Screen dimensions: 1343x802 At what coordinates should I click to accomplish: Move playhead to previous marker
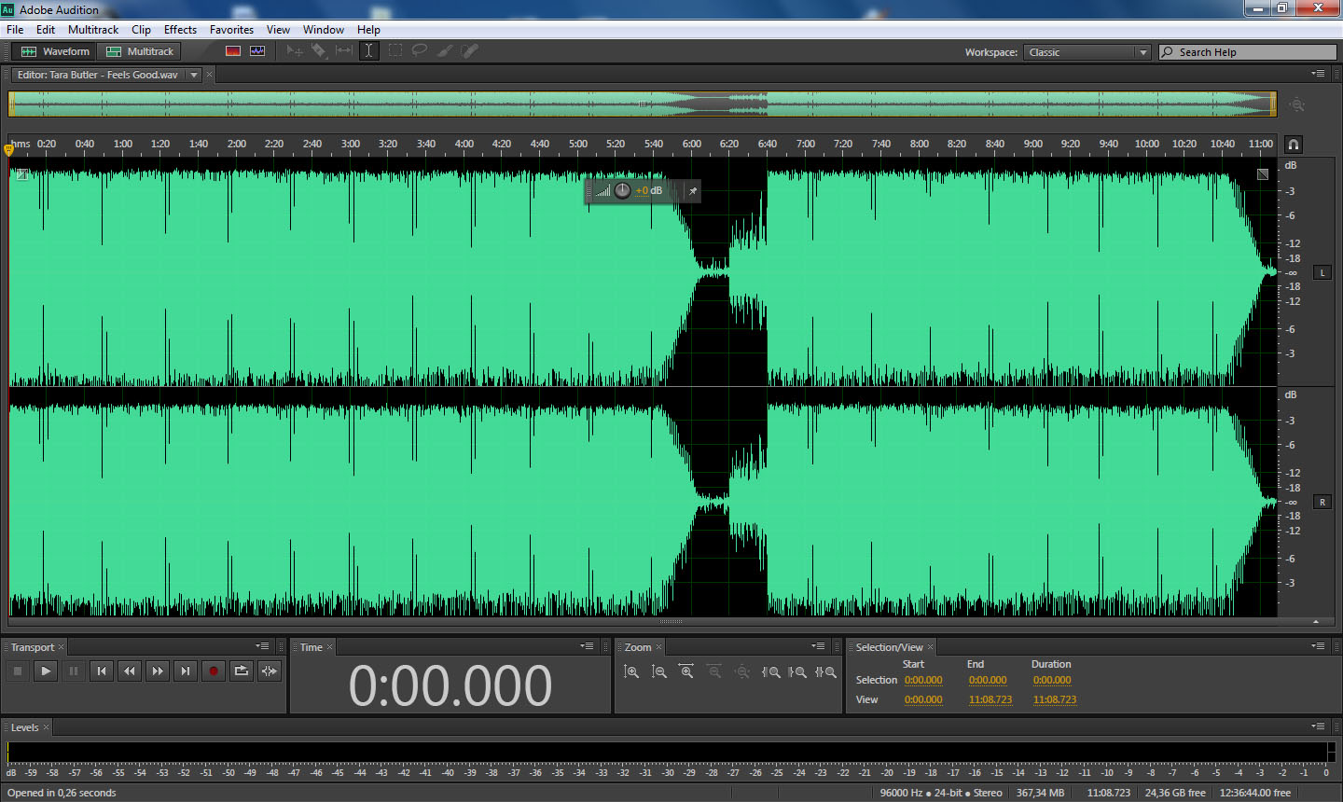click(x=102, y=671)
